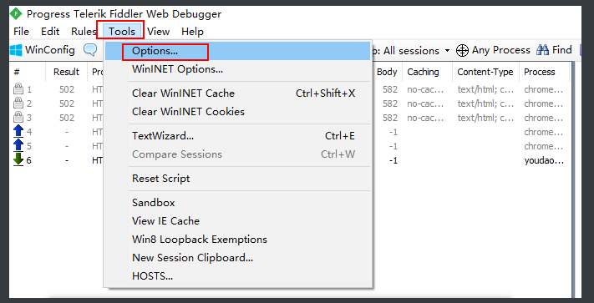594x303 pixels.
Task: Open the Tools menu
Action: coord(122,32)
